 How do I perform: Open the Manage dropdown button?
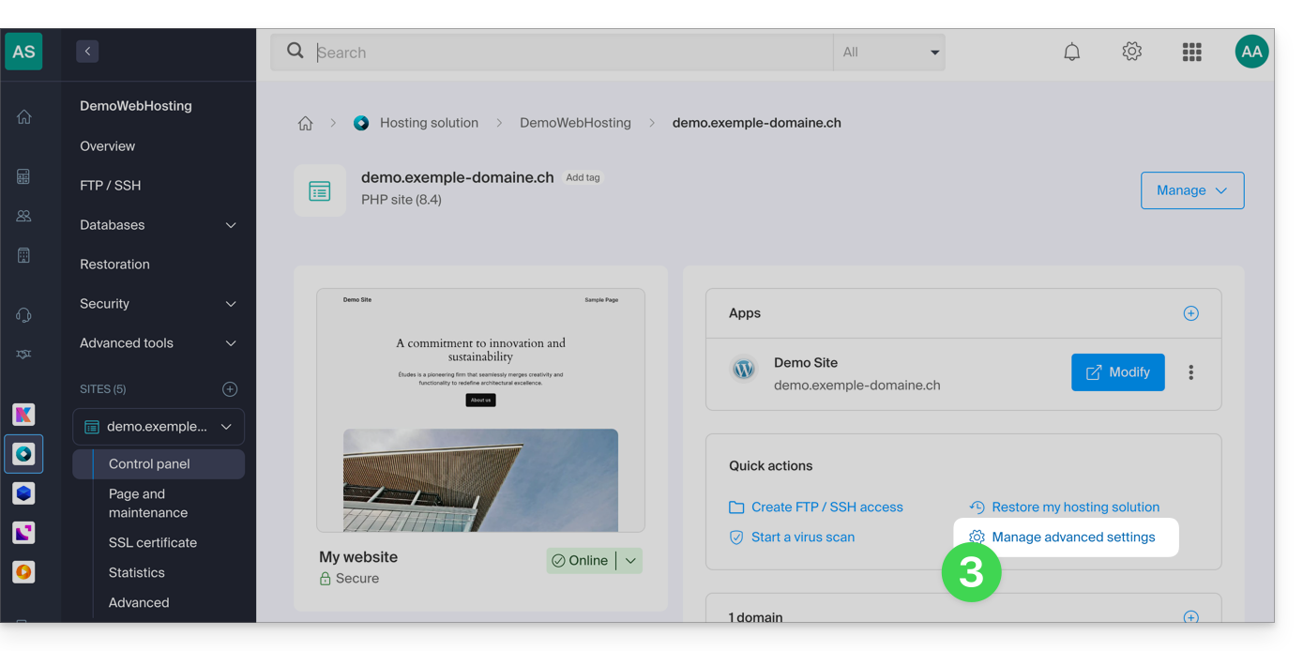[x=1191, y=190]
